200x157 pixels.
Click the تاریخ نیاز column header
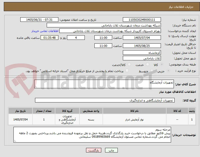(x=20, y=111)
